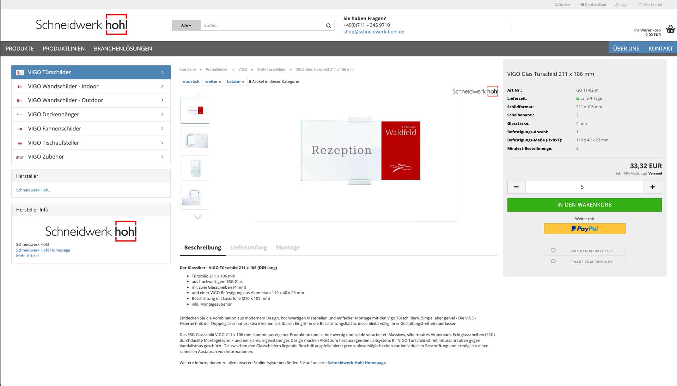Click the globe icon beside Deutschland
677x386 pixels.
[582, 5]
